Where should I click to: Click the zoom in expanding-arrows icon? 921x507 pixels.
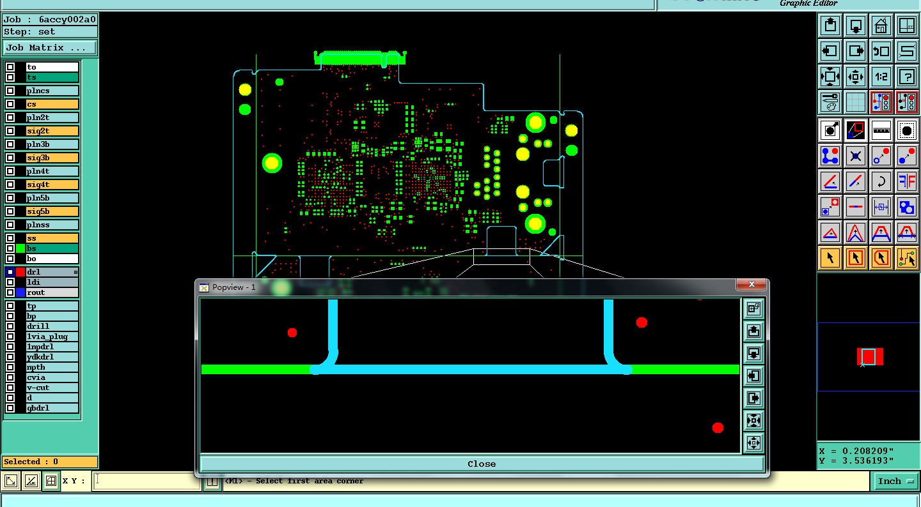tap(830, 77)
